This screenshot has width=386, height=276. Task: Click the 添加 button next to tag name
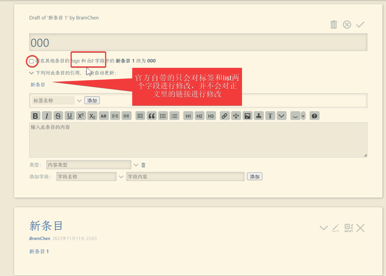[92, 101]
